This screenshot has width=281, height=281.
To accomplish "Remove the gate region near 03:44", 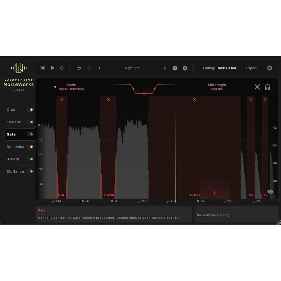I will coord(62,99).
